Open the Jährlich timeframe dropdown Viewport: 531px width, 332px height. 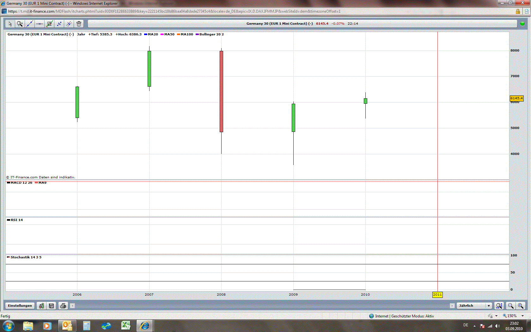[x=474, y=306]
